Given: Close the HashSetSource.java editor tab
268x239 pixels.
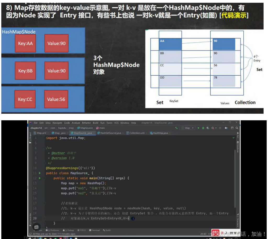Looking at the screenshot, I should coord(123,133).
